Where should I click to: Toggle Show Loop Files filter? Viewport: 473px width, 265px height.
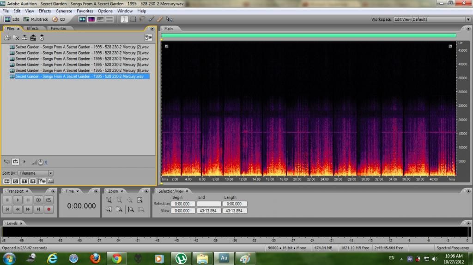pyautogui.click(x=15, y=181)
